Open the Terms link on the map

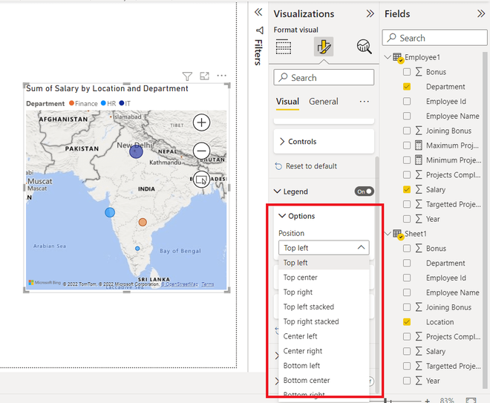[x=207, y=284]
